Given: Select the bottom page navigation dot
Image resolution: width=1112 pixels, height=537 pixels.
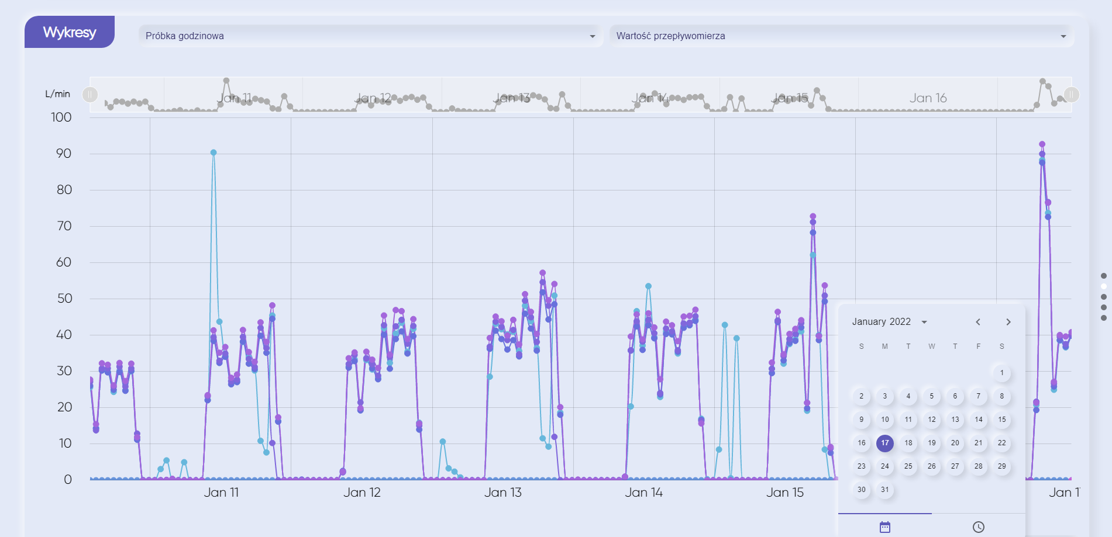Looking at the screenshot, I should coord(1103,318).
